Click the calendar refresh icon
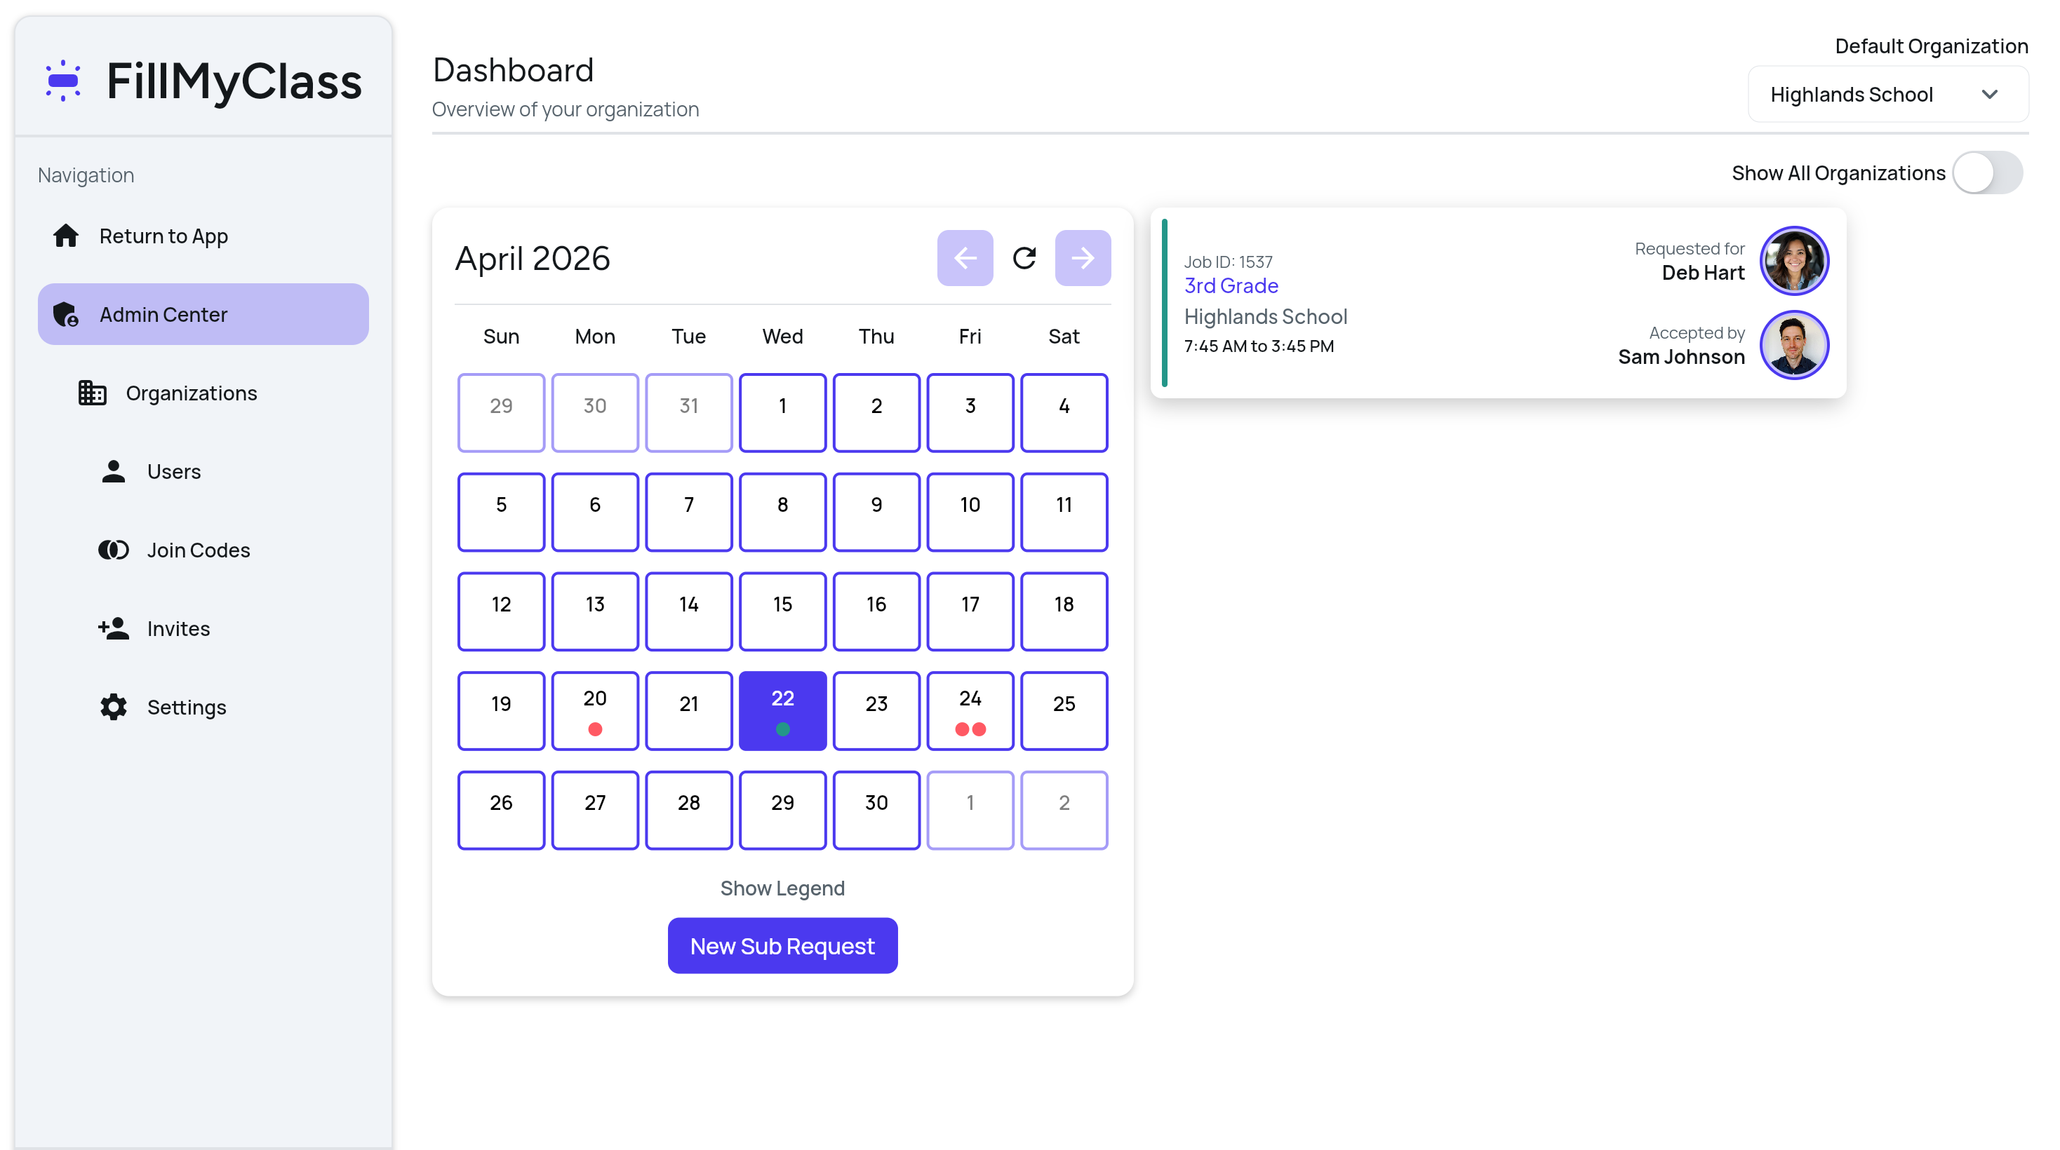The width and height of the screenshot is (2060, 1150). [1024, 257]
